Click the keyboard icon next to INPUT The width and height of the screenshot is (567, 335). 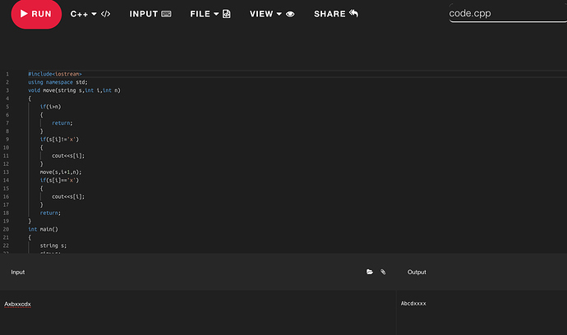pos(166,14)
